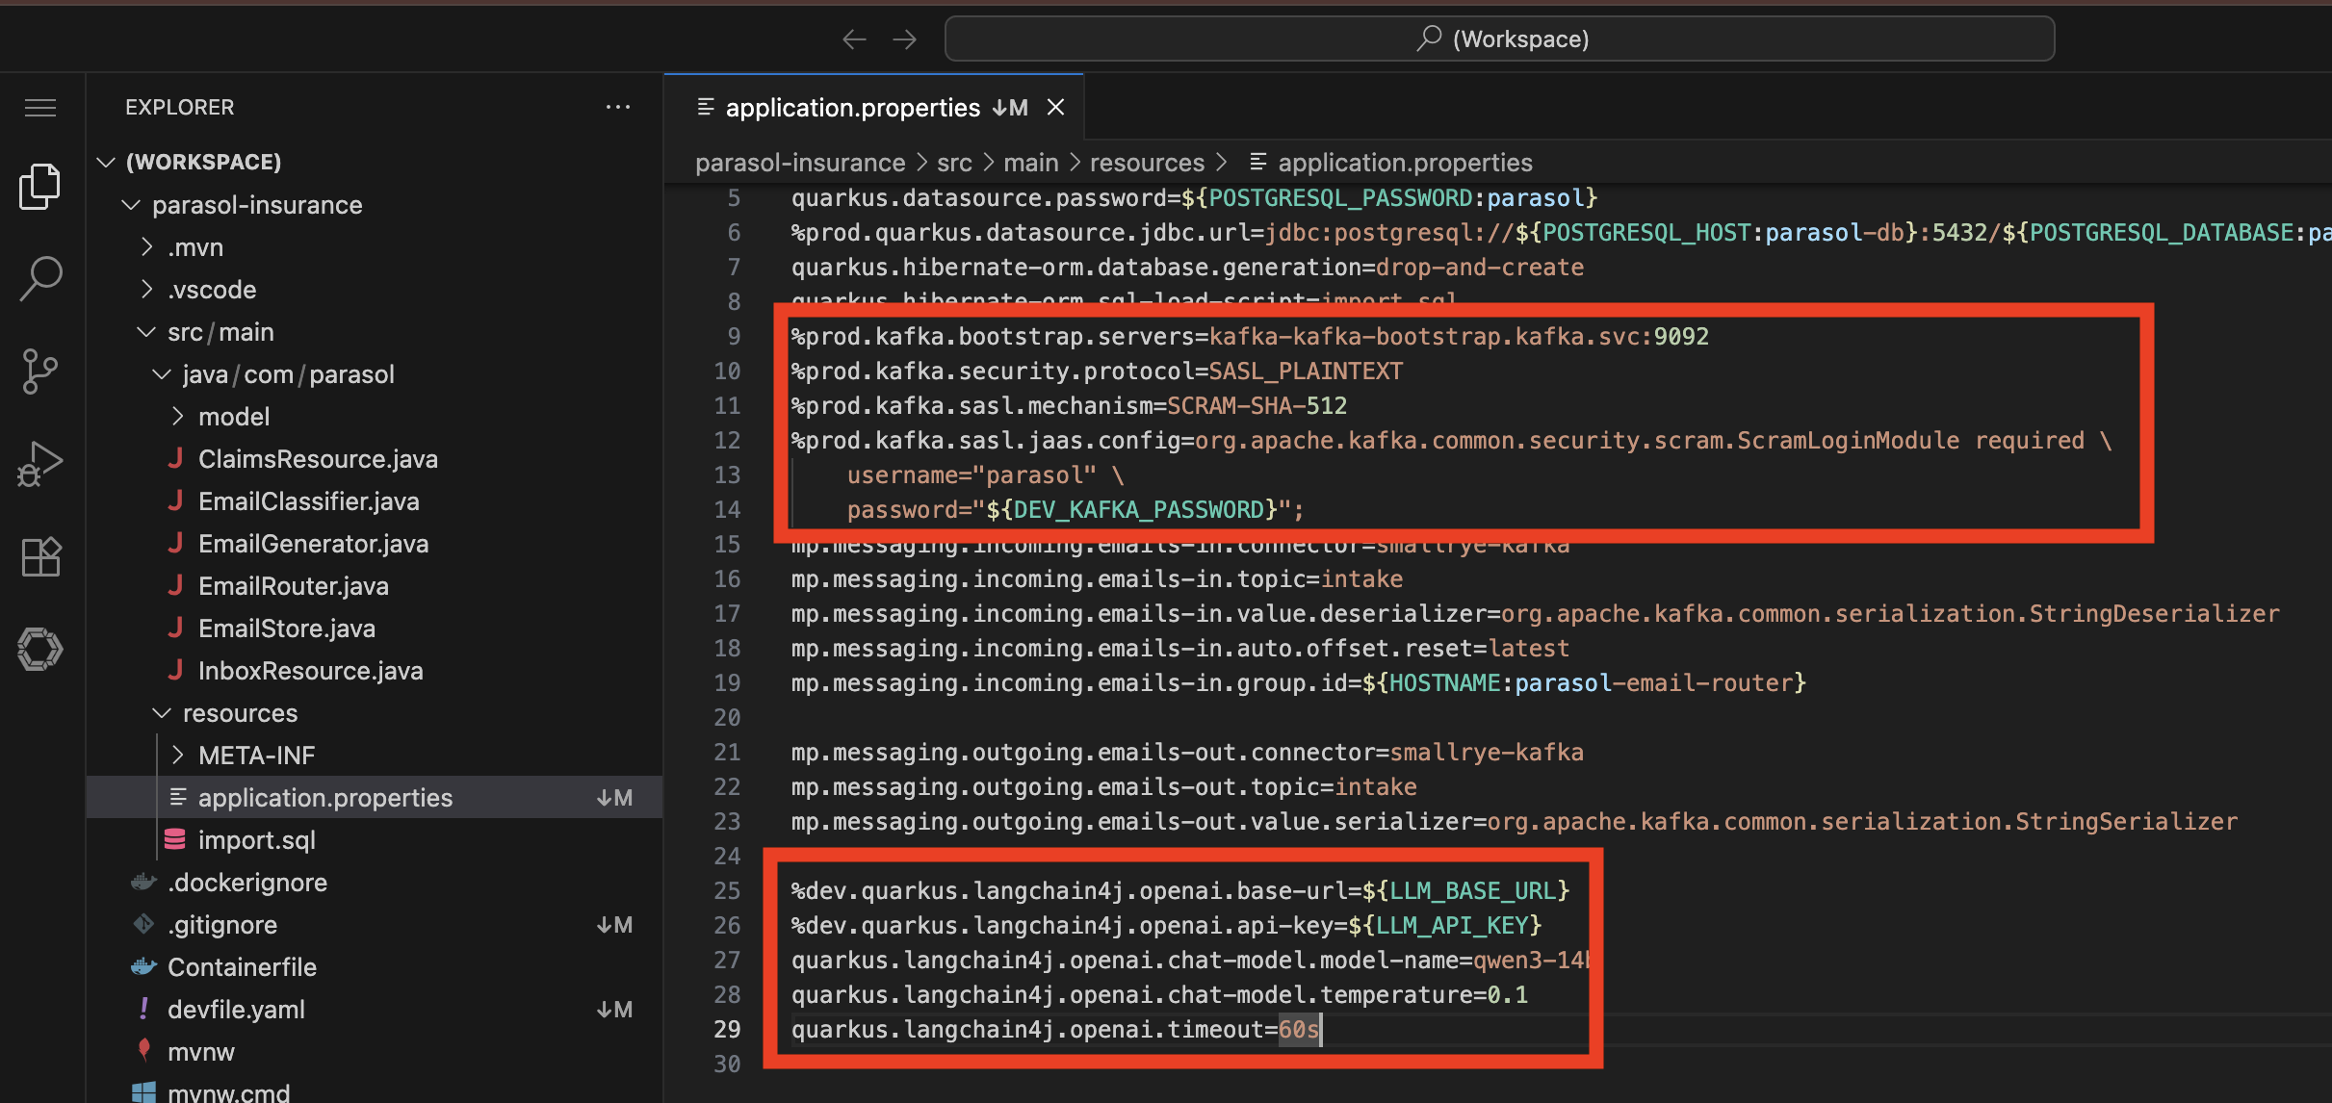This screenshot has width=2332, height=1103.
Task: Collapse the resources folder
Action: point(160,712)
